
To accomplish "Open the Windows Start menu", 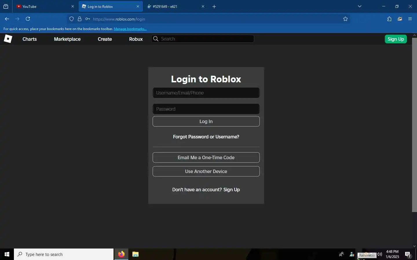I will (x=7, y=254).
